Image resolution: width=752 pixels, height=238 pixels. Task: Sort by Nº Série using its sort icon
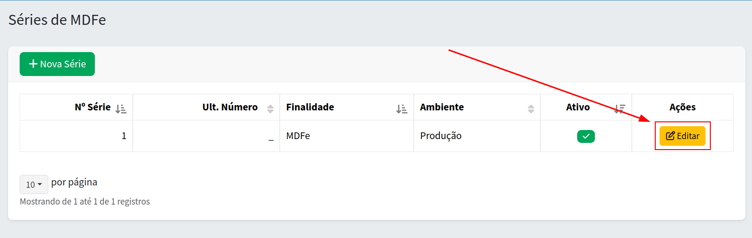[121, 109]
